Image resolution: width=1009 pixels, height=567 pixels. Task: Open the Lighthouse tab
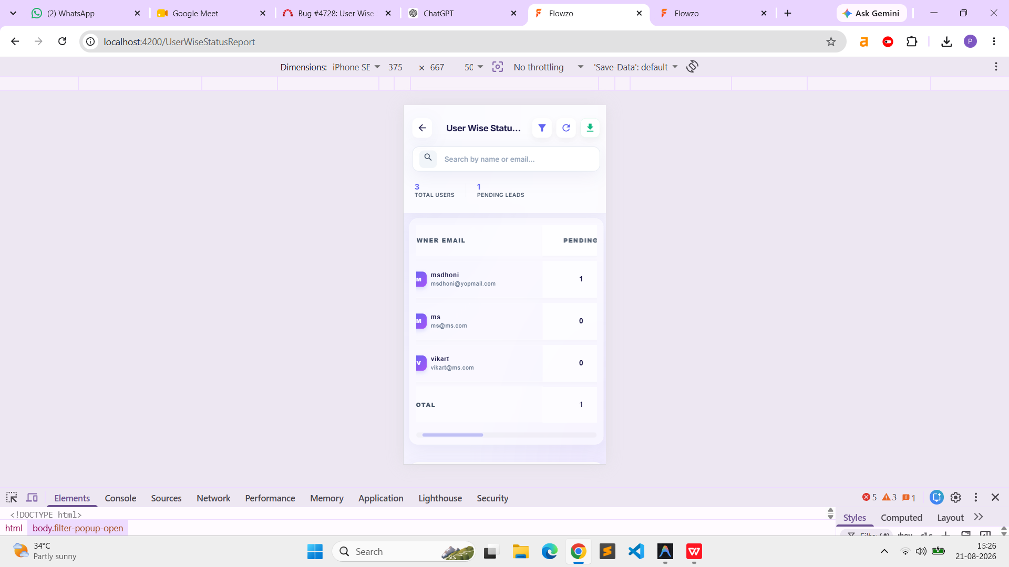[x=440, y=498]
